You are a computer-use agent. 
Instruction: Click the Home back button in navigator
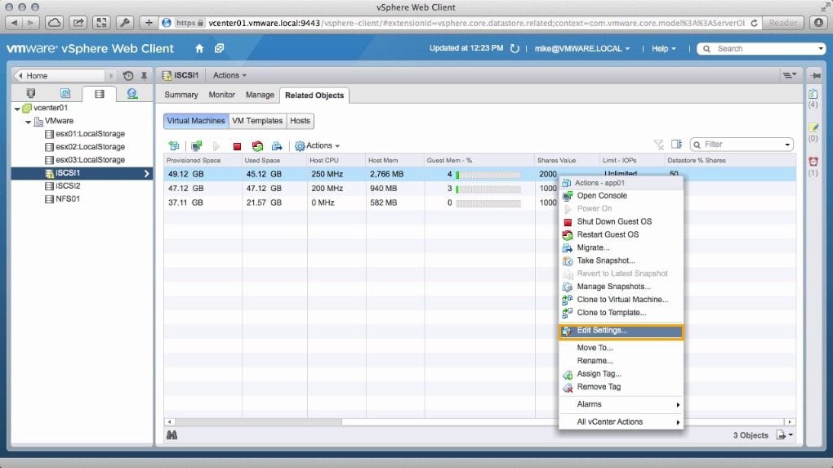tap(60, 75)
